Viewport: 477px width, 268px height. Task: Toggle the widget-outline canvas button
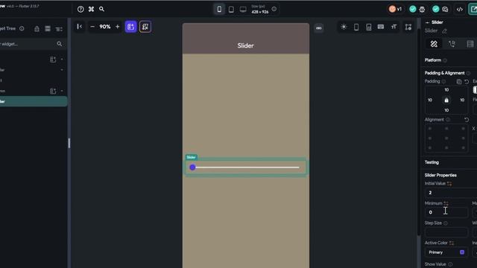pos(145,27)
